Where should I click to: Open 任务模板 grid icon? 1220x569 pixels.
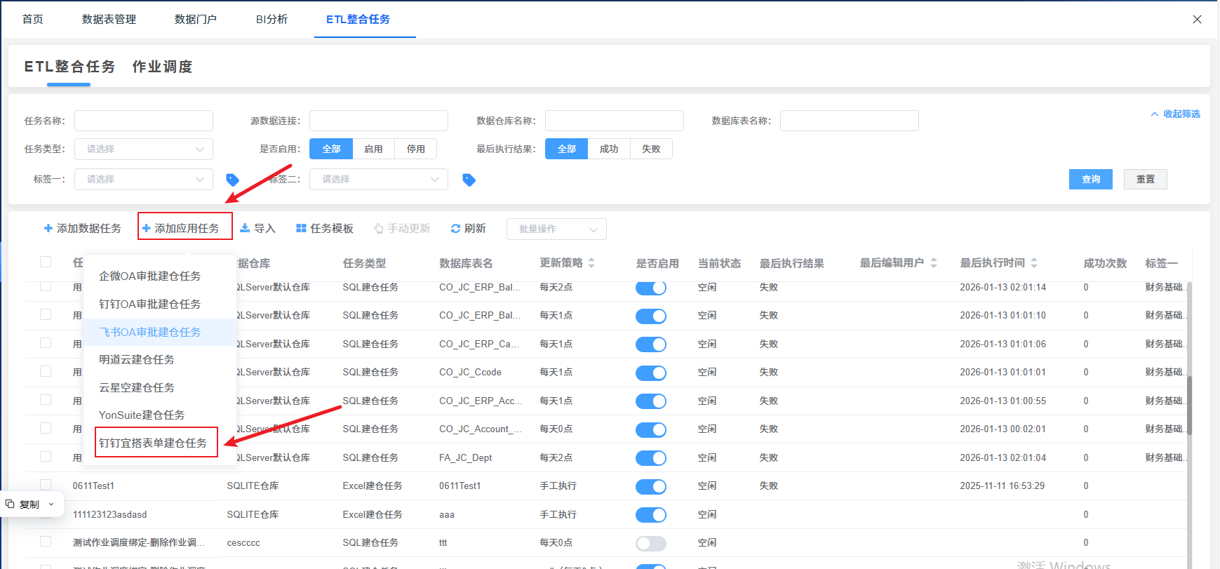[x=301, y=228]
